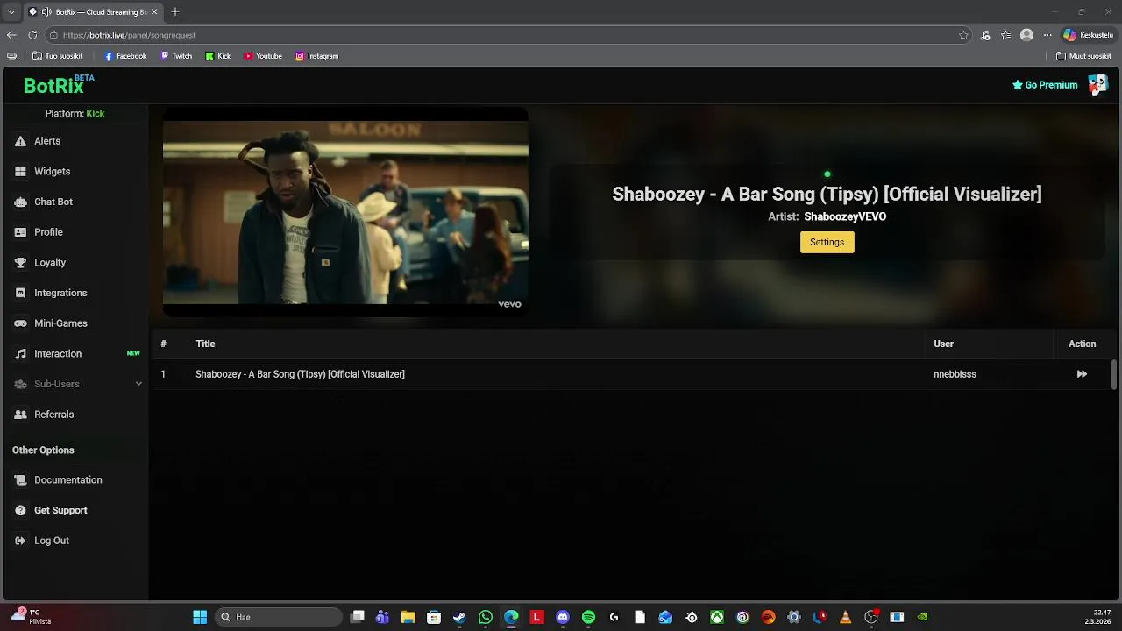
Task: Open WhatsApp from the taskbar
Action: [486, 617]
